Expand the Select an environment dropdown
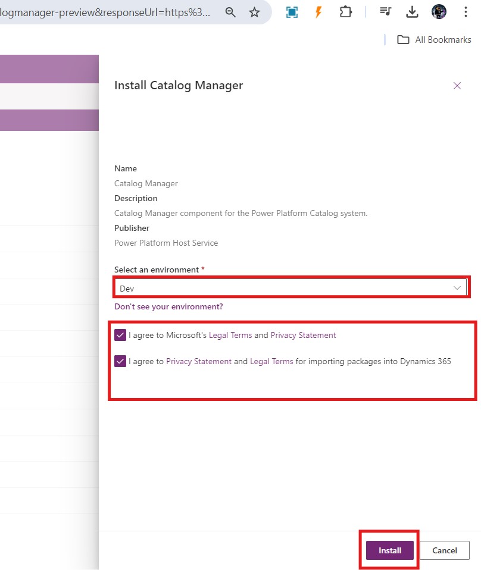The image size is (481, 570). (x=285, y=288)
